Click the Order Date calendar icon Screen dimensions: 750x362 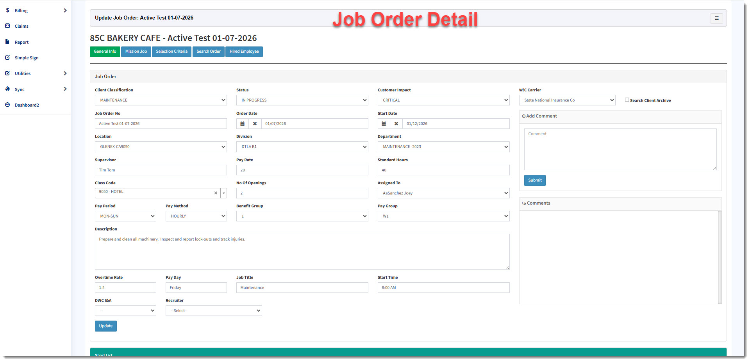(242, 124)
